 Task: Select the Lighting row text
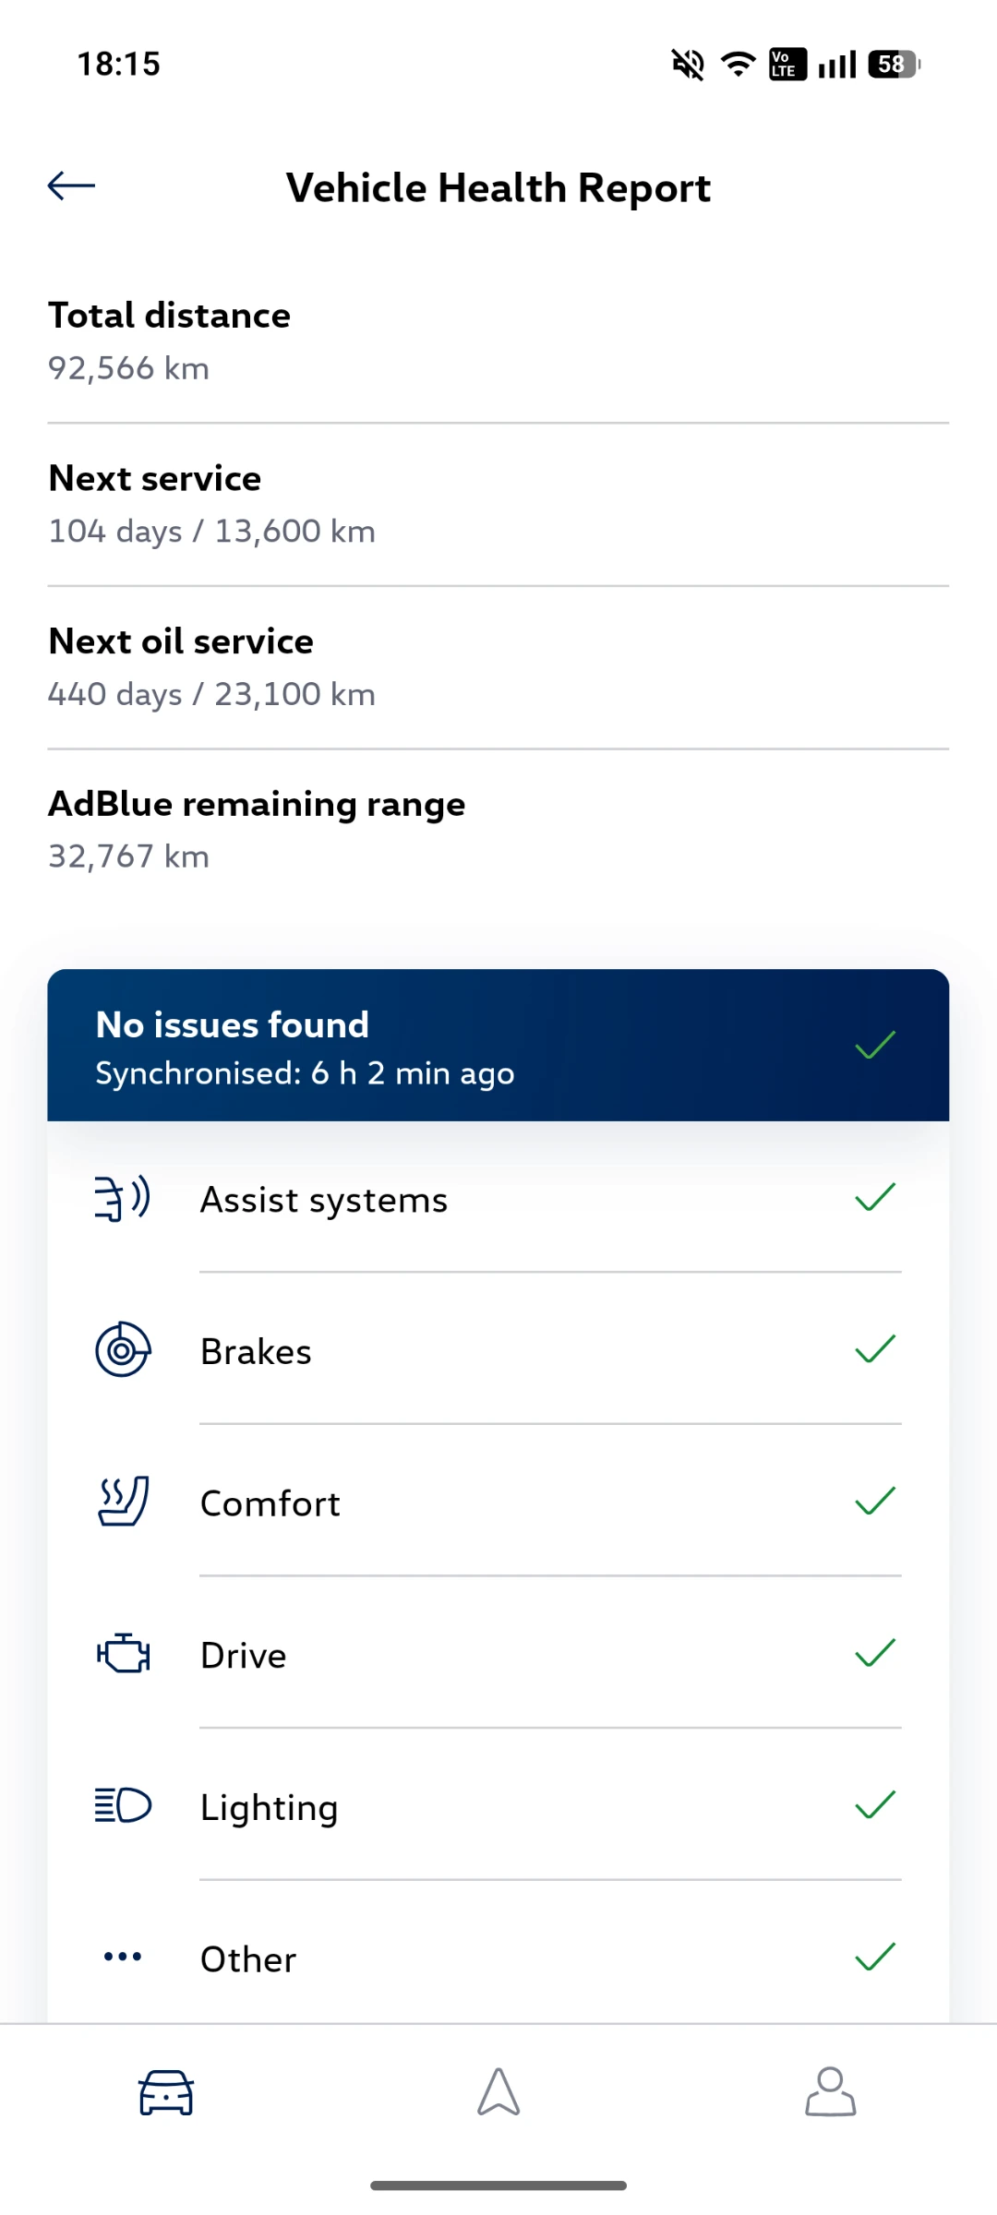pos(270,1807)
